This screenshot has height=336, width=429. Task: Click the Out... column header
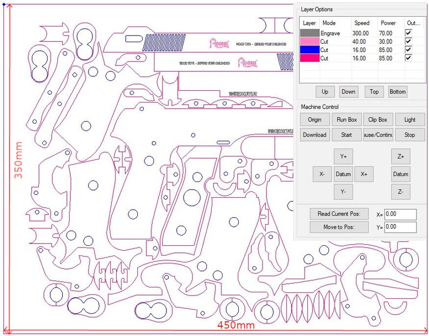point(414,23)
